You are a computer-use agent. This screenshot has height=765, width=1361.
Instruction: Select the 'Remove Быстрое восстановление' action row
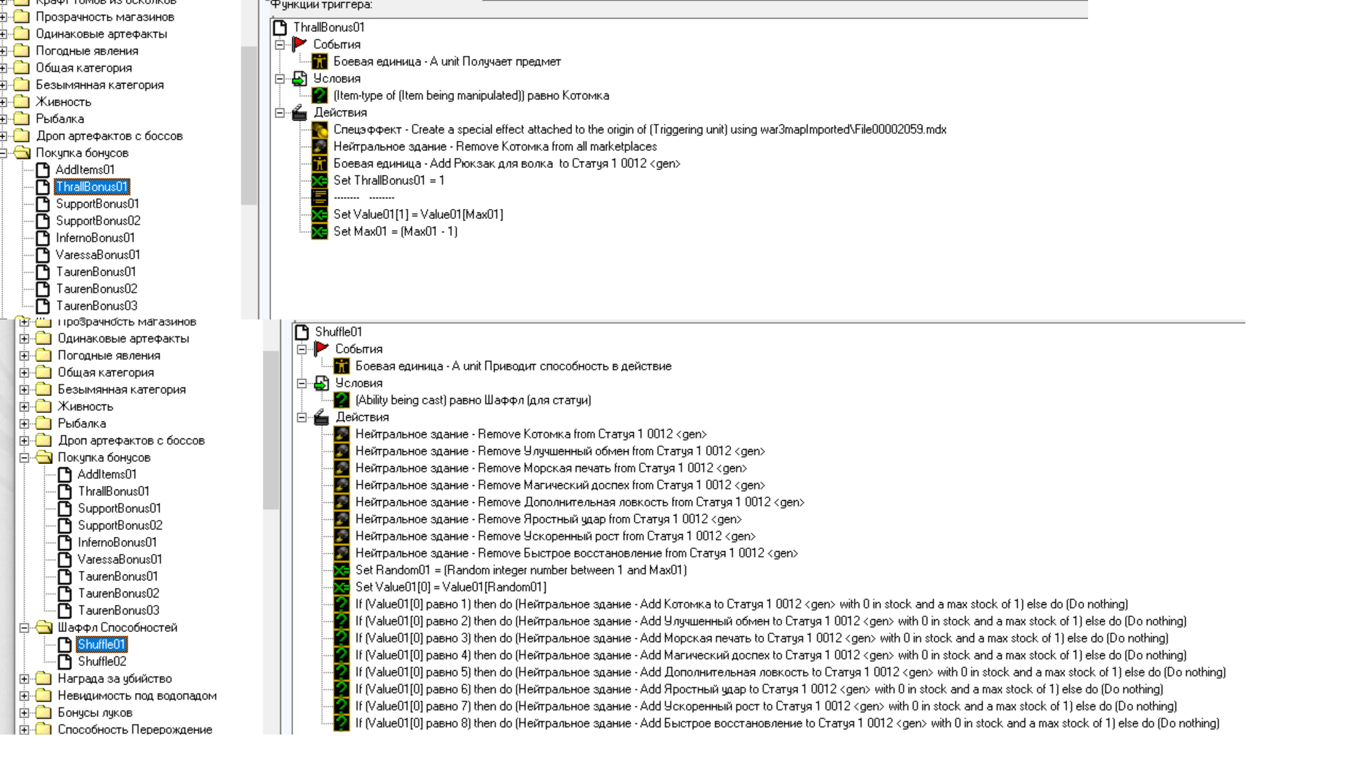click(577, 553)
